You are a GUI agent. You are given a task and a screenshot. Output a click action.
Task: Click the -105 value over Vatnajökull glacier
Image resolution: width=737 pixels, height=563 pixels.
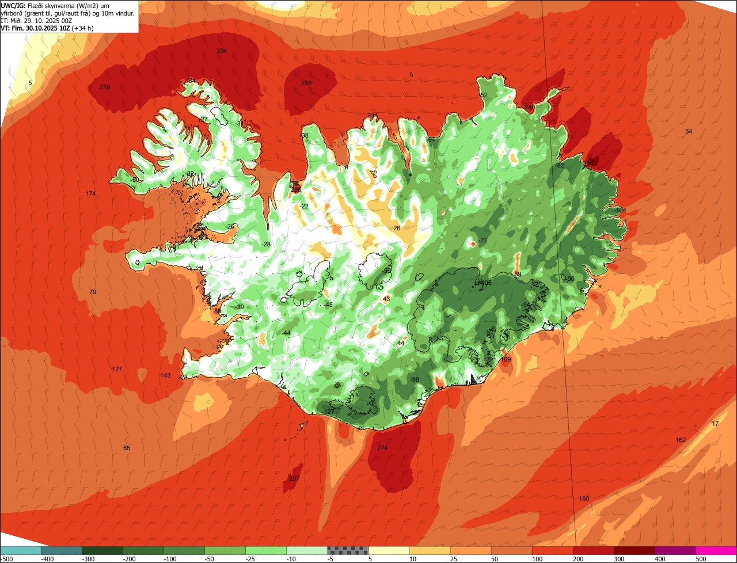pyautogui.click(x=485, y=283)
